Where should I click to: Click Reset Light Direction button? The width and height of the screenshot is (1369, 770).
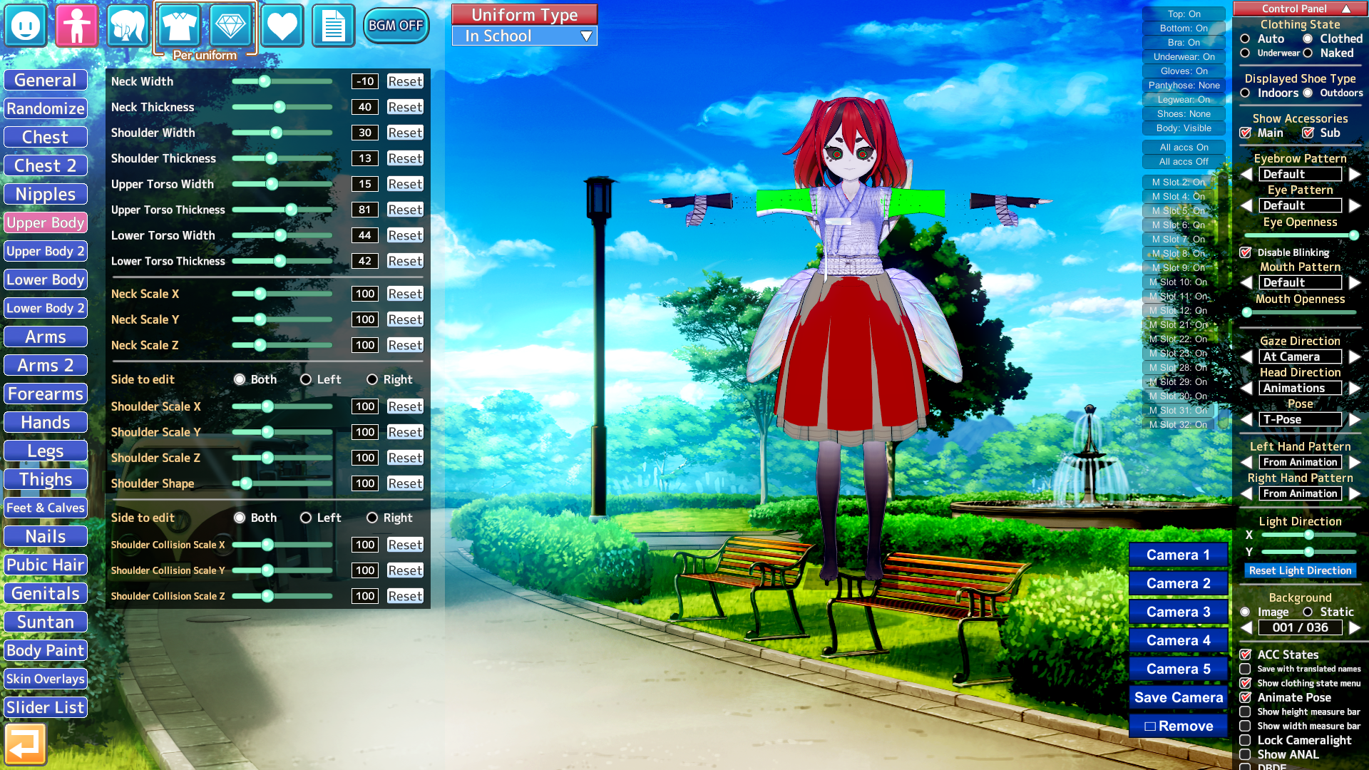click(x=1301, y=570)
